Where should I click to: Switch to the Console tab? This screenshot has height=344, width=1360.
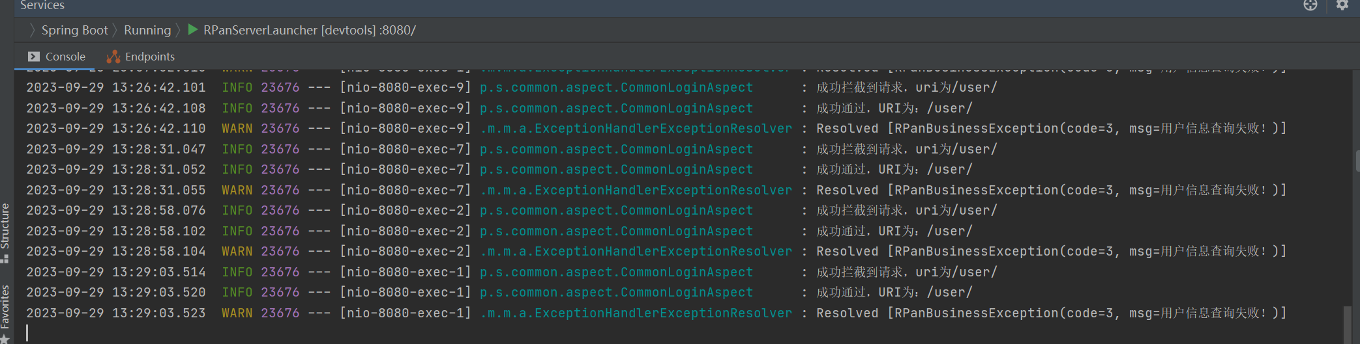point(65,57)
